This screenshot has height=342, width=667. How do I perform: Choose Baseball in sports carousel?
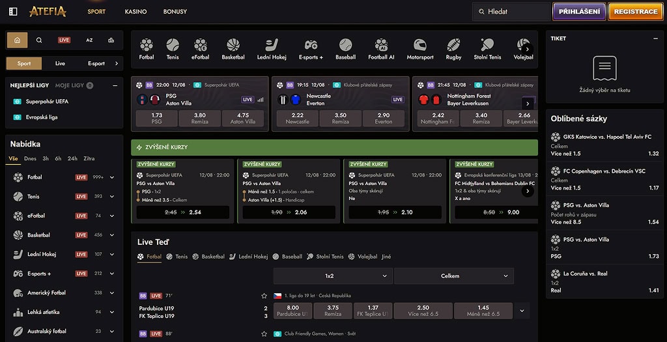(345, 49)
